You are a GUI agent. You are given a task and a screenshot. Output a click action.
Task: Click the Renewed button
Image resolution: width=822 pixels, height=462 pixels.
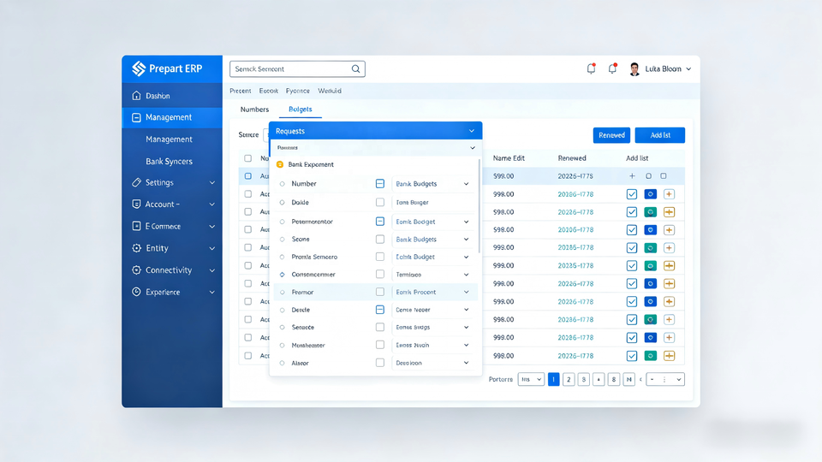tap(611, 135)
